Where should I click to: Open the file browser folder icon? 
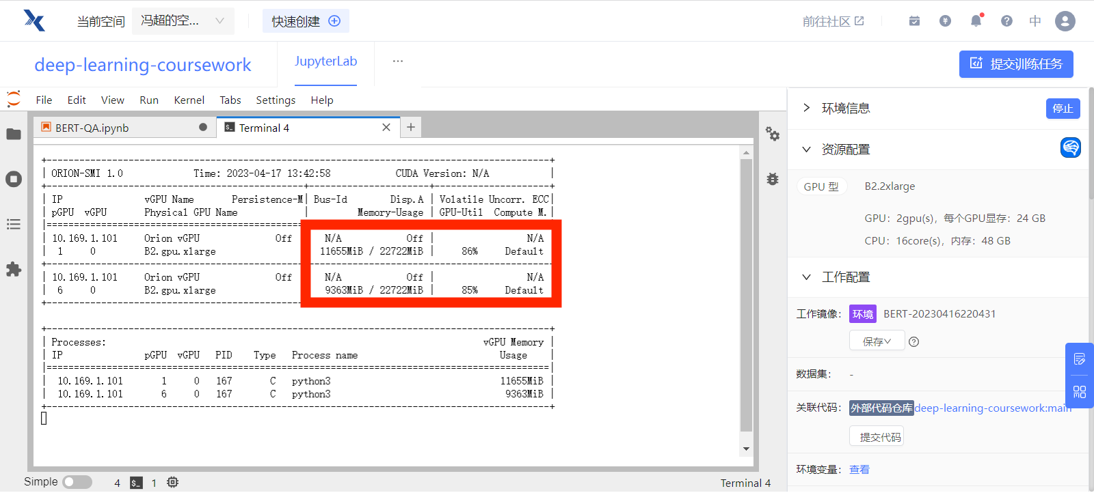coord(14,135)
